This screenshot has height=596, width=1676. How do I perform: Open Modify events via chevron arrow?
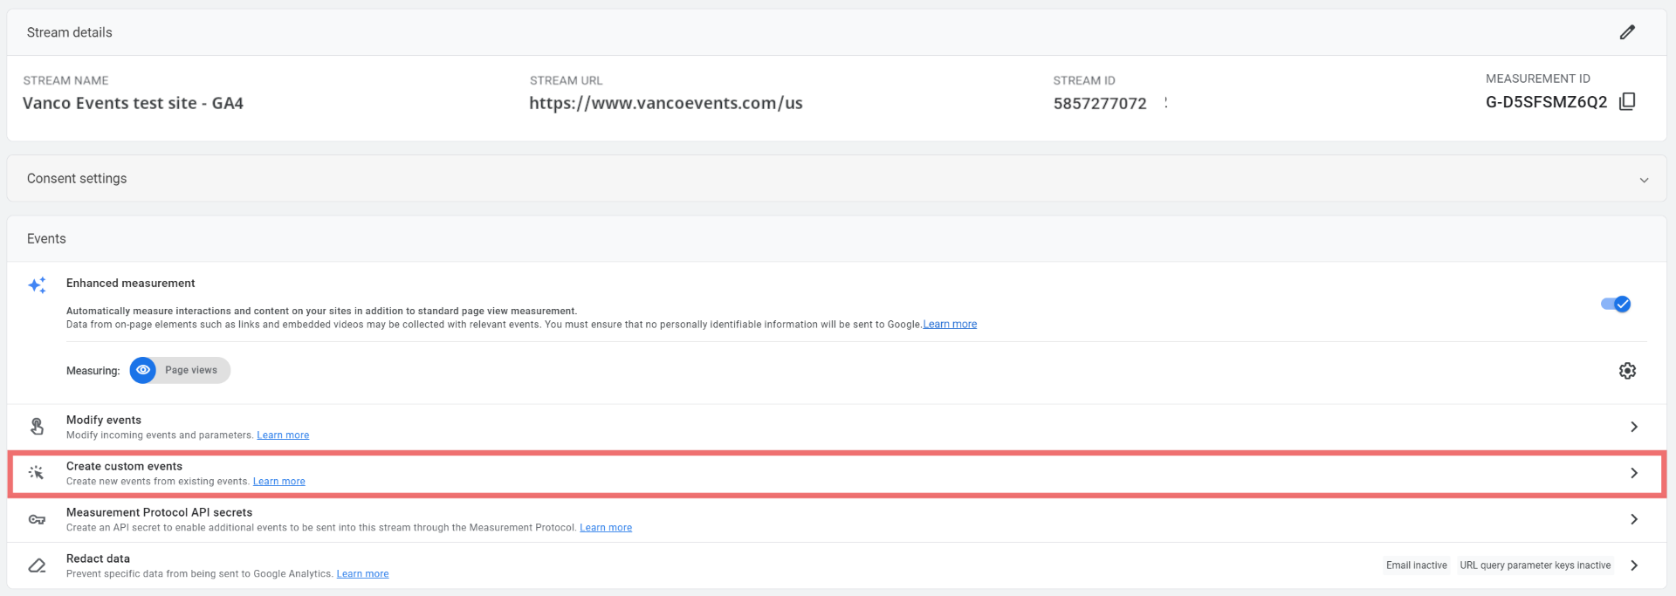(x=1634, y=427)
